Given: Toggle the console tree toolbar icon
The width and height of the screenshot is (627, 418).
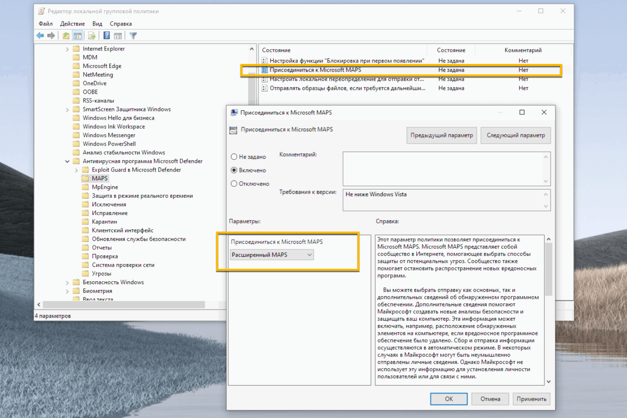Looking at the screenshot, I should point(77,36).
